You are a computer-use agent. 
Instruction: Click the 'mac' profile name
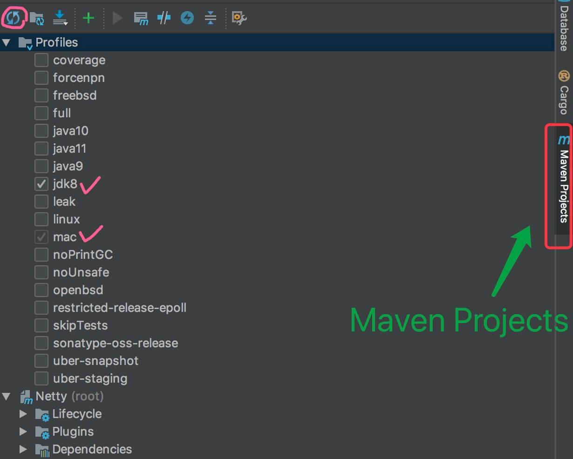(x=65, y=237)
